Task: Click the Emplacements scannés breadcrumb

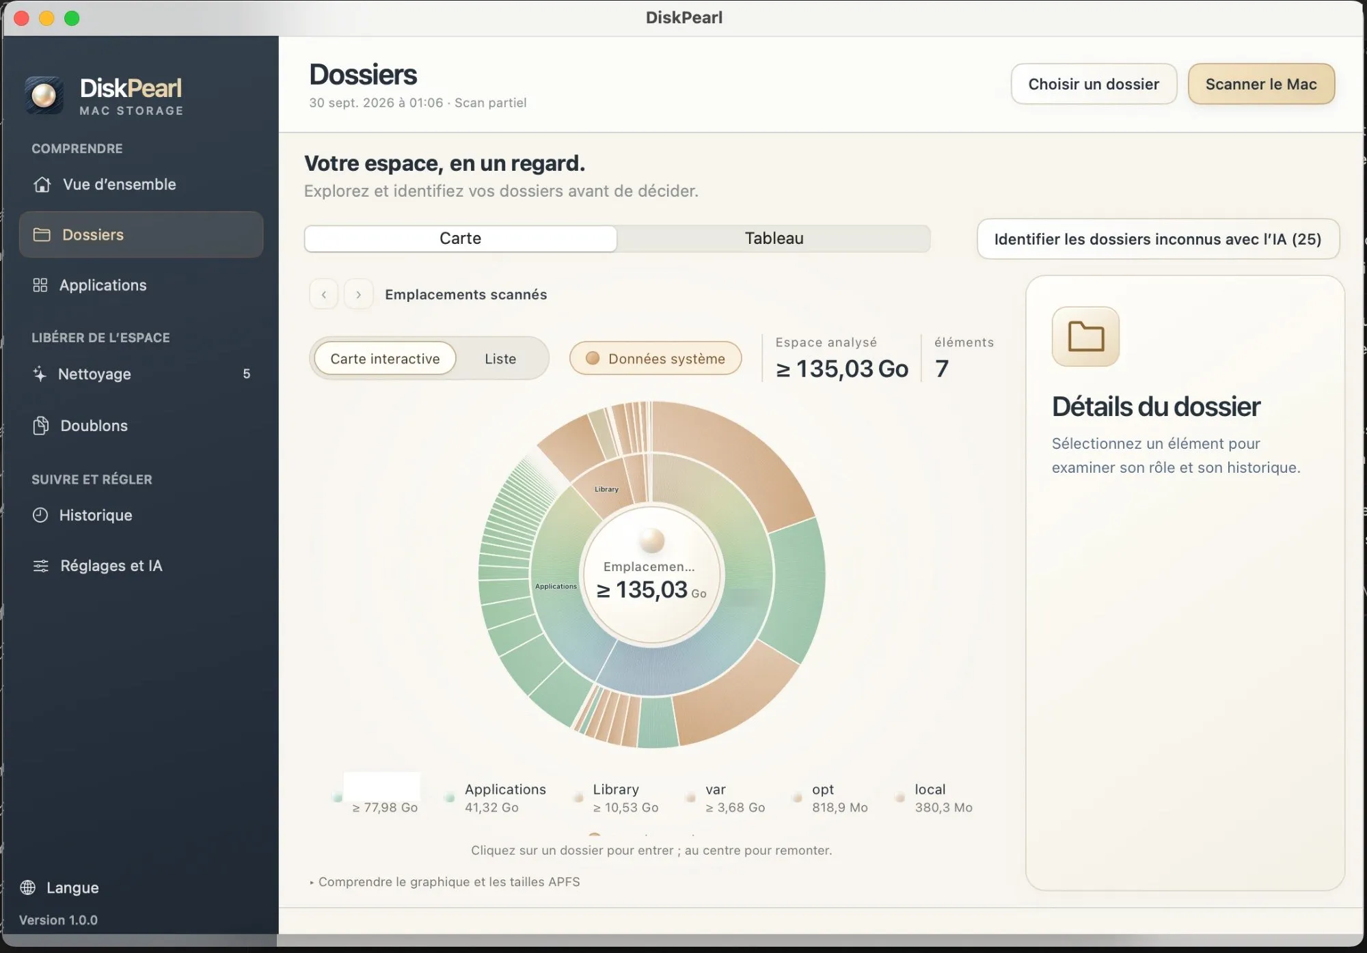Action: click(x=466, y=294)
